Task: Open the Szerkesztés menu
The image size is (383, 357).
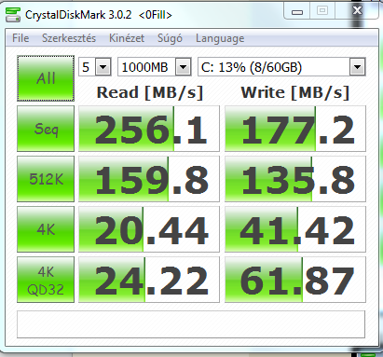Action: point(69,38)
